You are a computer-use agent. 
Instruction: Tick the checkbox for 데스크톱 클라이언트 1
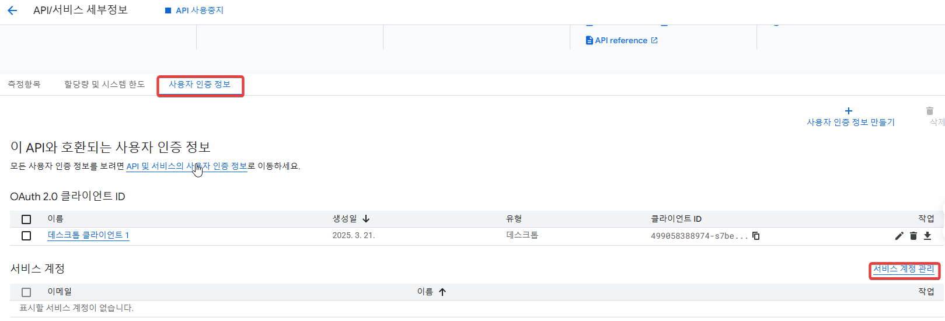pyautogui.click(x=26, y=236)
